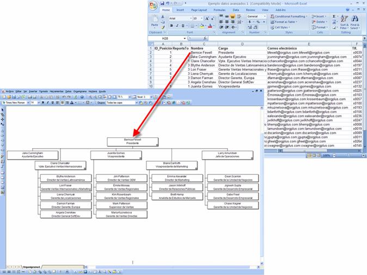Open Archivo menu in the org chart app
Screen dimensions: 367x275
click(x=10, y=91)
